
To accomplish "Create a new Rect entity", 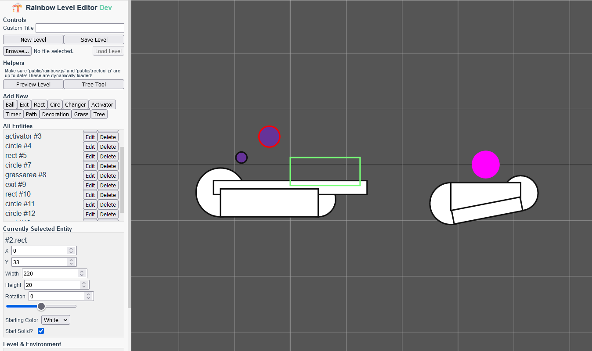I will (x=39, y=104).
